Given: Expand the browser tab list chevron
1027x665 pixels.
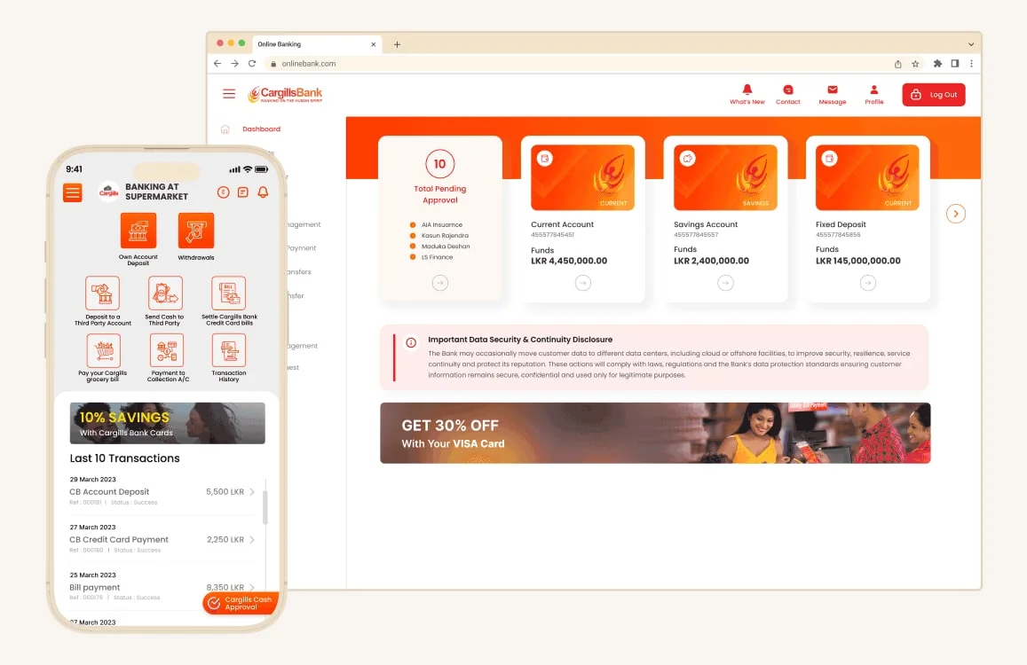Looking at the screenshot, I should 971,44.
